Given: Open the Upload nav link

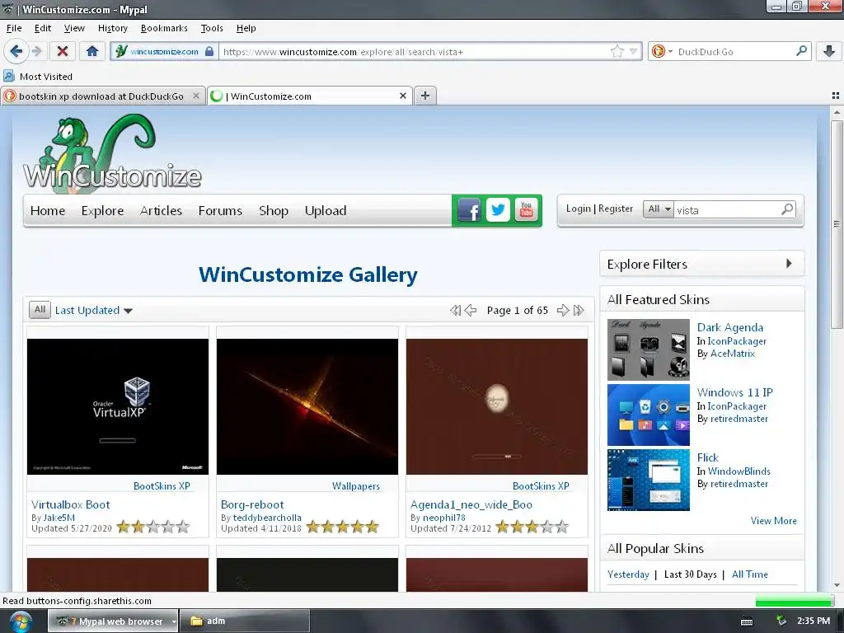Looking at the screenshot, I should (x=325, y=210).
